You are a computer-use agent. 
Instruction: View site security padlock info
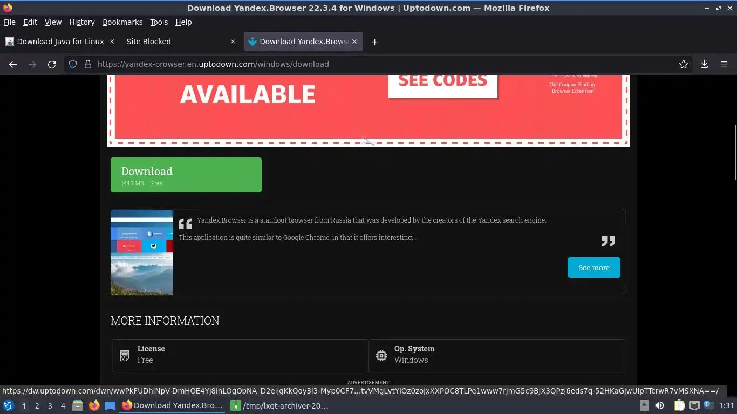[88, 64]
